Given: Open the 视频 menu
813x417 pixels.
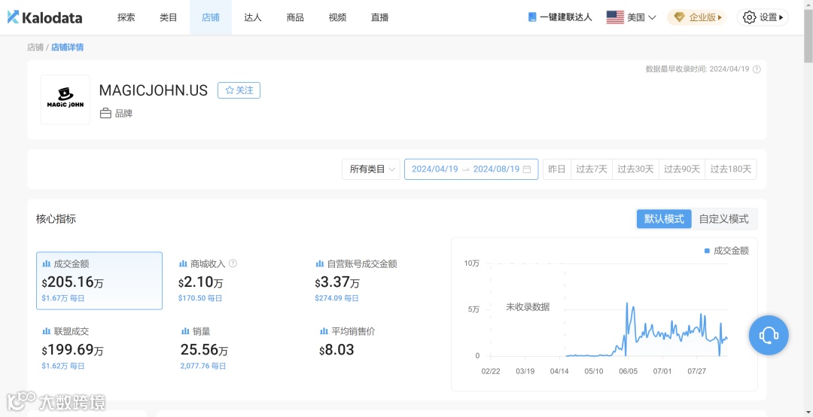Looking at the screenshot, I should (337, 17).
